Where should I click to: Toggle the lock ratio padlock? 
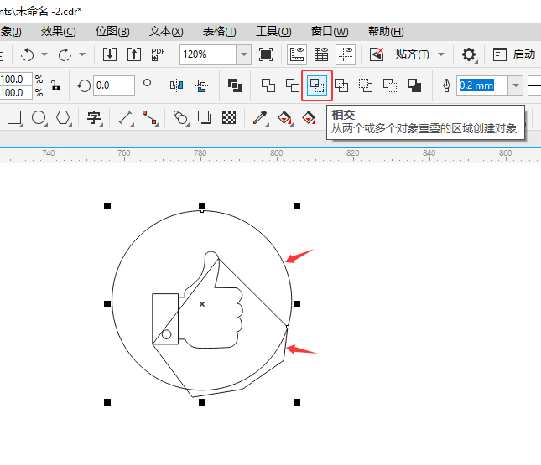(56, 85)
